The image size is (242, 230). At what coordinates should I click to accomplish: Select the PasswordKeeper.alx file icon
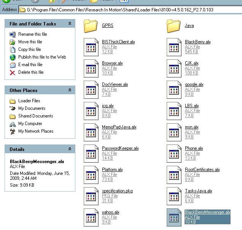(91, 153)
